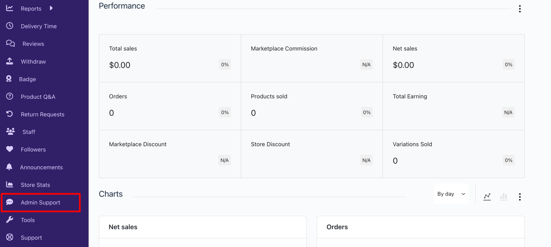Click the Announcements bell icon

click(x=9, y=167)
